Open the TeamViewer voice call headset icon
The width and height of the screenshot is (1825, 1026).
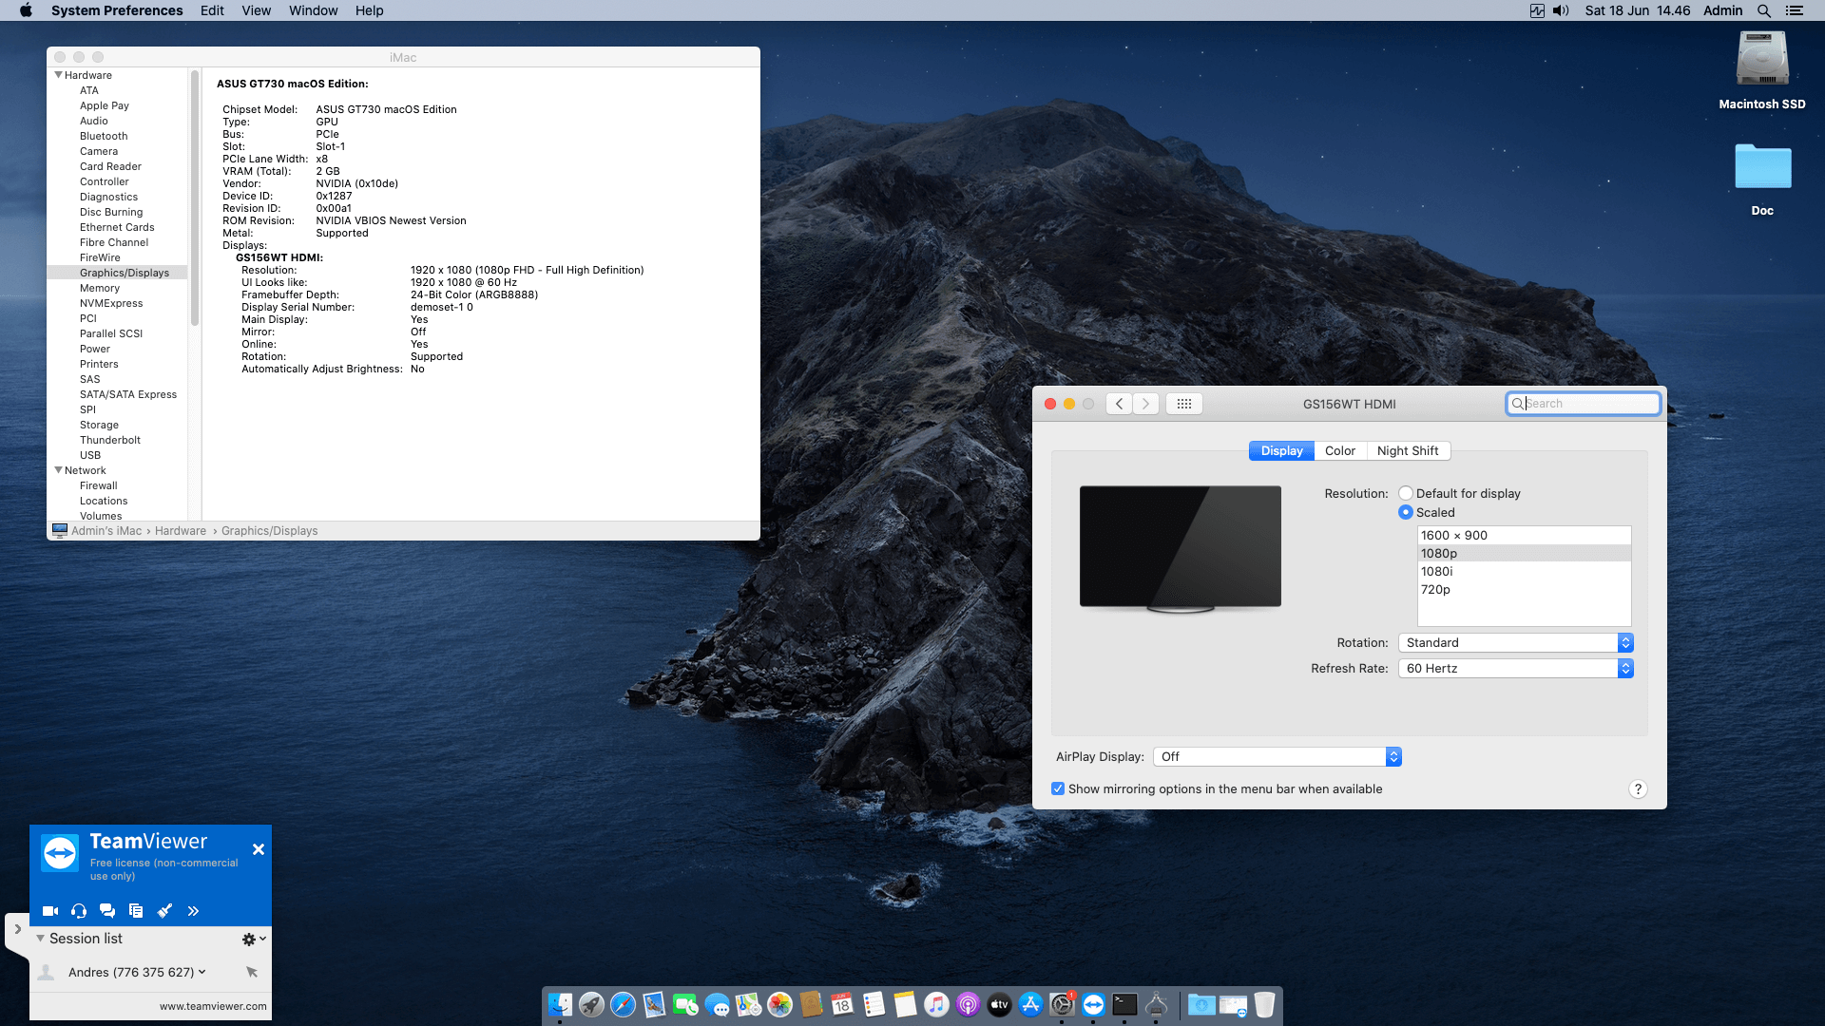pyautogui.click(x=79, y=910)
